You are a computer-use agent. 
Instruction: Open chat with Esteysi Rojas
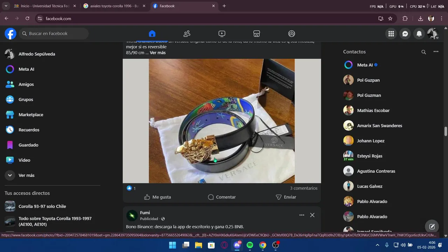coord(391,156)
